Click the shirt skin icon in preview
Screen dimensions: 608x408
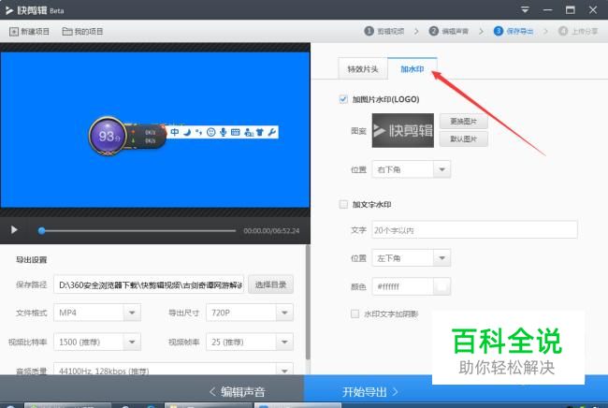click(260, 132)
